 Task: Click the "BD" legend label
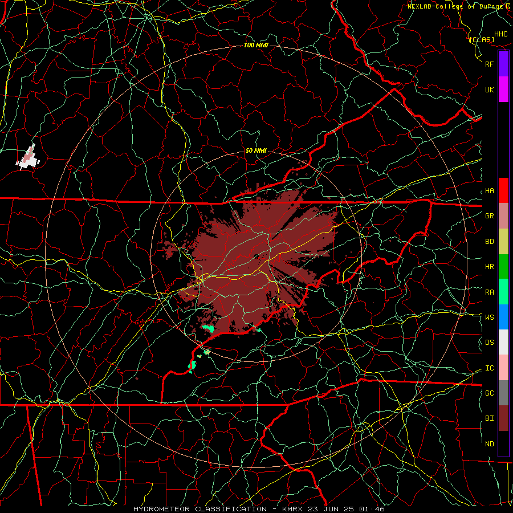[490, 242]
